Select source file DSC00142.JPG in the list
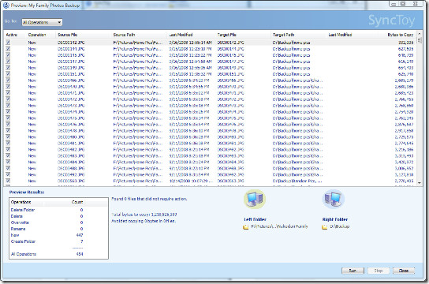This screenshot has height=284, width=429. pos(71,43)
